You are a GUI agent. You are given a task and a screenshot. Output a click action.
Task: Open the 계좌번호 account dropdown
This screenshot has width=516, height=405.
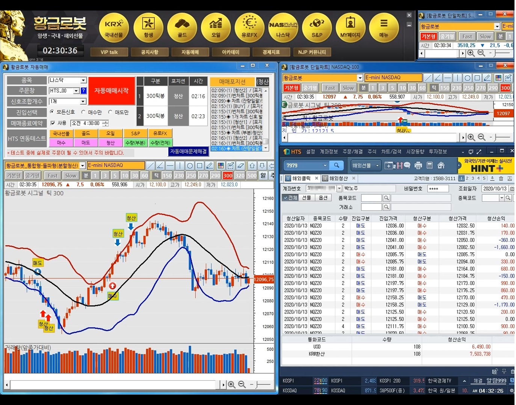click(x=339, y=188)
